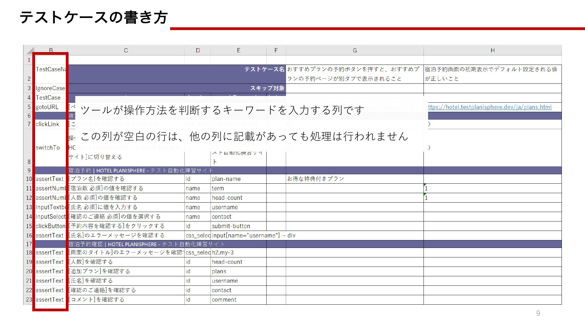Click the value 1 in row 11 column H
The height and width of the screenshot is (329, 585).
[x=492, y=188]
